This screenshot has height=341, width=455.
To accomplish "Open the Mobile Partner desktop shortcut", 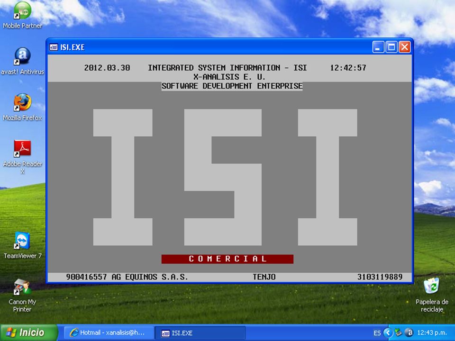I will [22, 15].
